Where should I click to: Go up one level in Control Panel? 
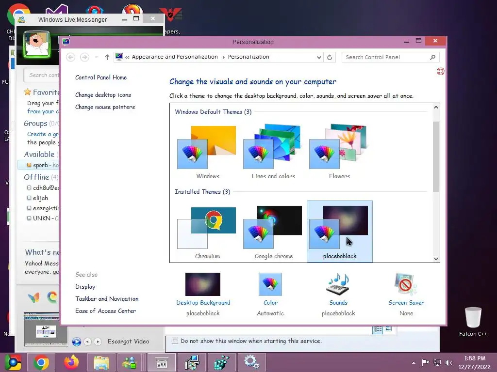coord(107,57)
